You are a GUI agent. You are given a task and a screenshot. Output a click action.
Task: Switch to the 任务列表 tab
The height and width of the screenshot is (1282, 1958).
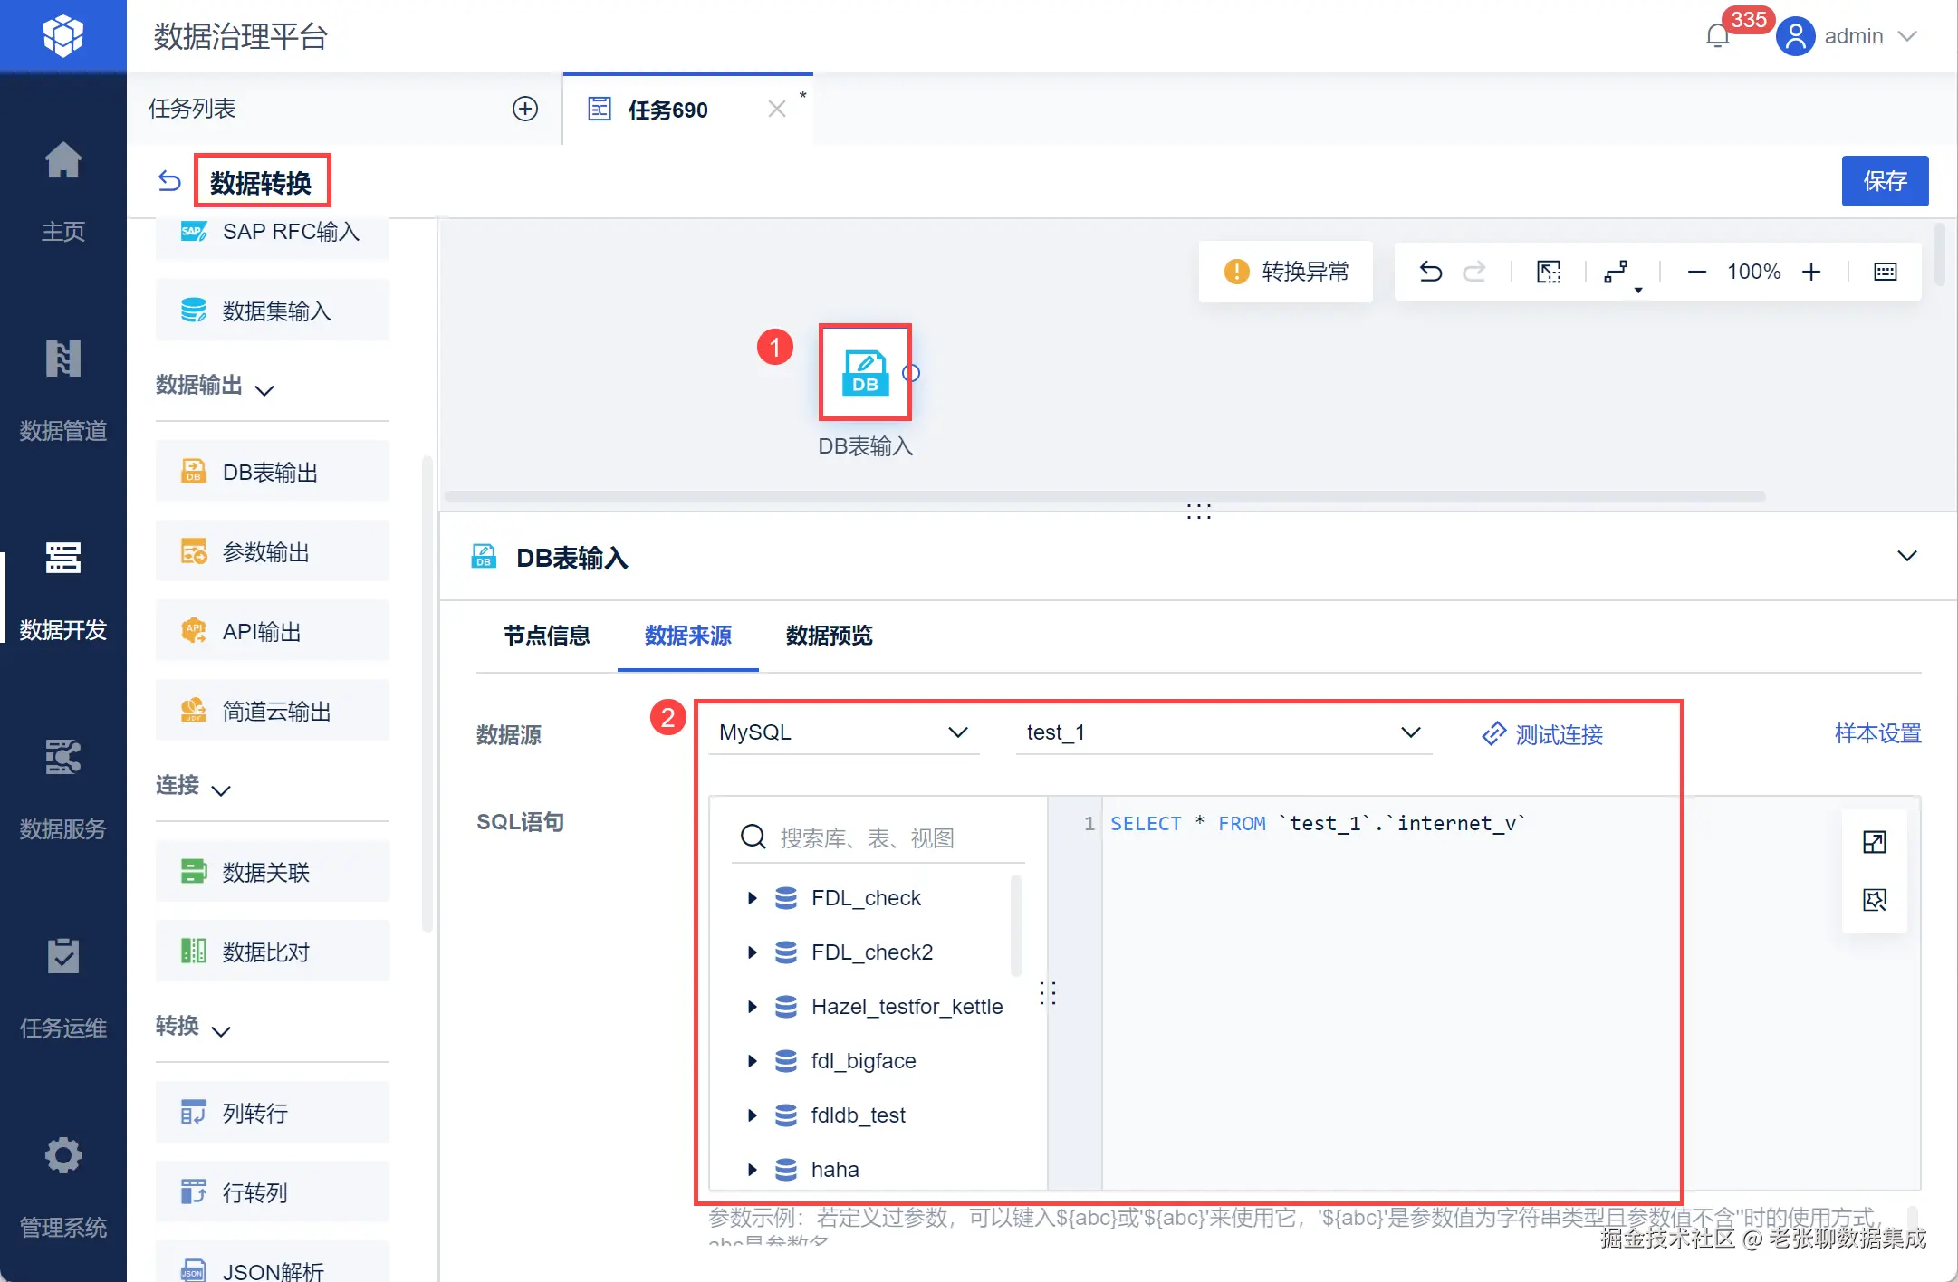pos(192,109)
